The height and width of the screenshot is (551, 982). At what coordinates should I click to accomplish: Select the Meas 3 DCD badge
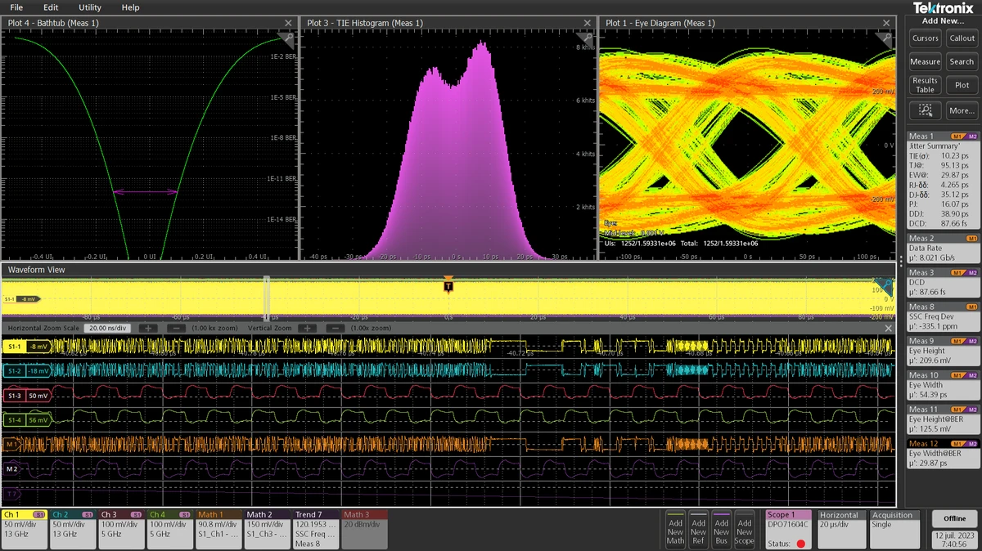944,282
